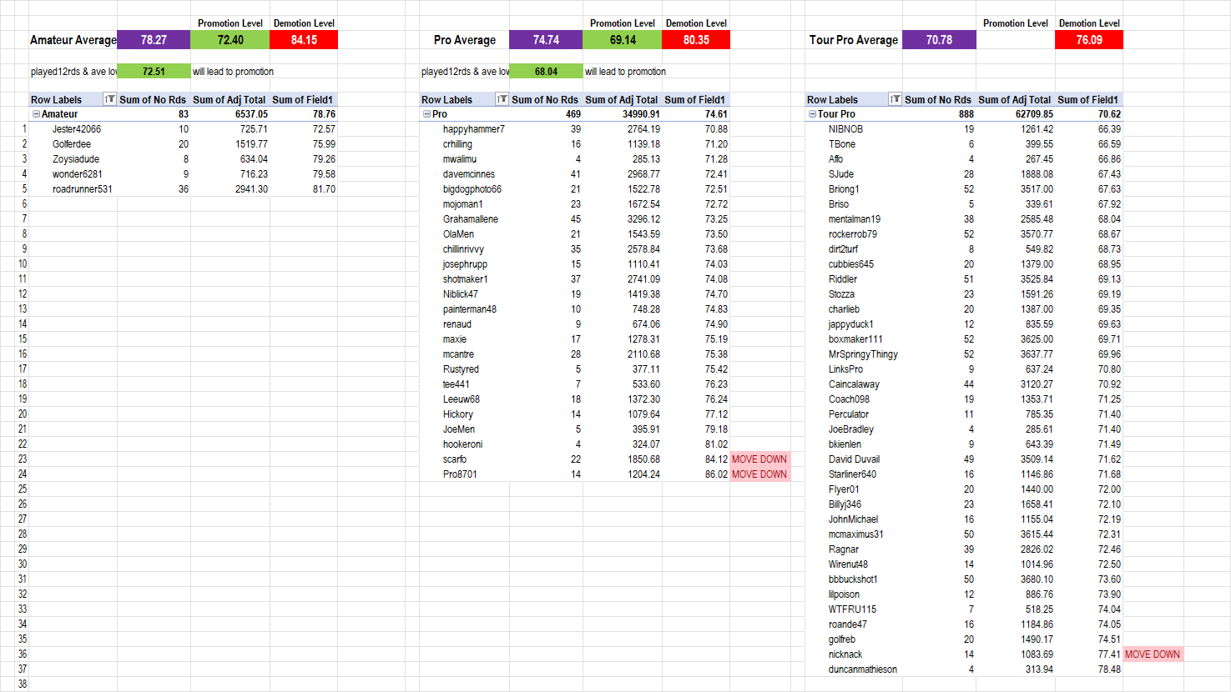The image size is (1231, 692).
Task: Select Sum of No Rds header in Tour Pro table
Action: tap(938, 99)
